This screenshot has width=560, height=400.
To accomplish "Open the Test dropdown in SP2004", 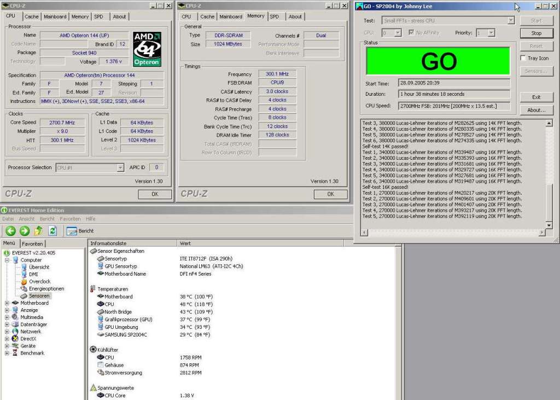I will (x=511, y=21).
